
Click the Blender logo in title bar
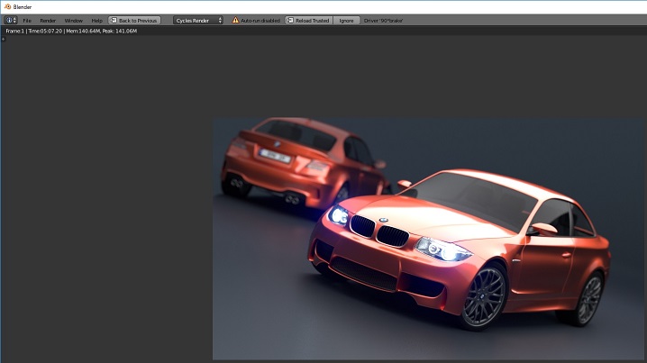[x=7, y=6]
